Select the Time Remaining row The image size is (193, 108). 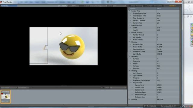(154, 18)
